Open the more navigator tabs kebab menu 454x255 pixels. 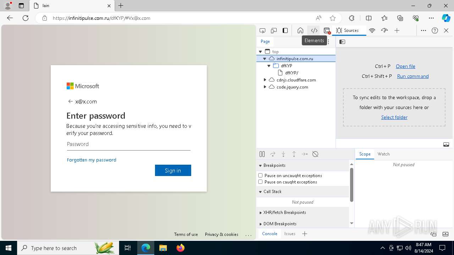tap(328, 42)
